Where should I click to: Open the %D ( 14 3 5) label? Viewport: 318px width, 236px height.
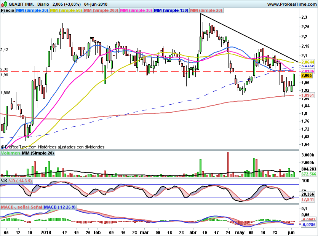point(20,181)
